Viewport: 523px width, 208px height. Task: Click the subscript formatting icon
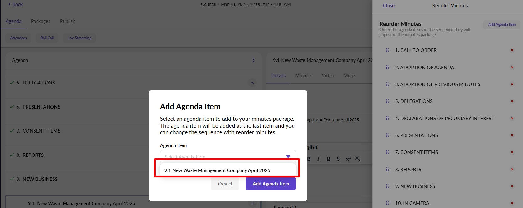pos(358,159)
